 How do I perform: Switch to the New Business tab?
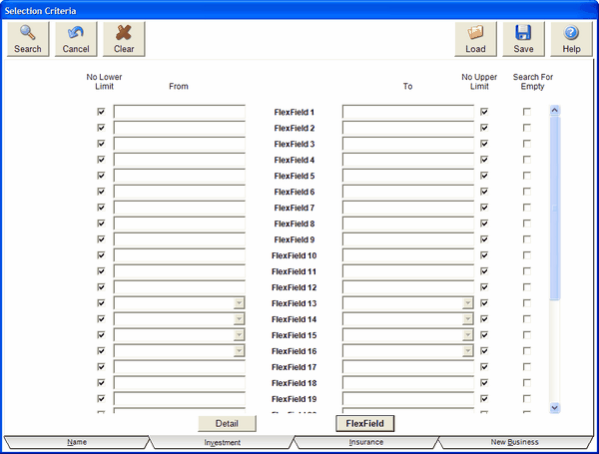coord(514,442)
